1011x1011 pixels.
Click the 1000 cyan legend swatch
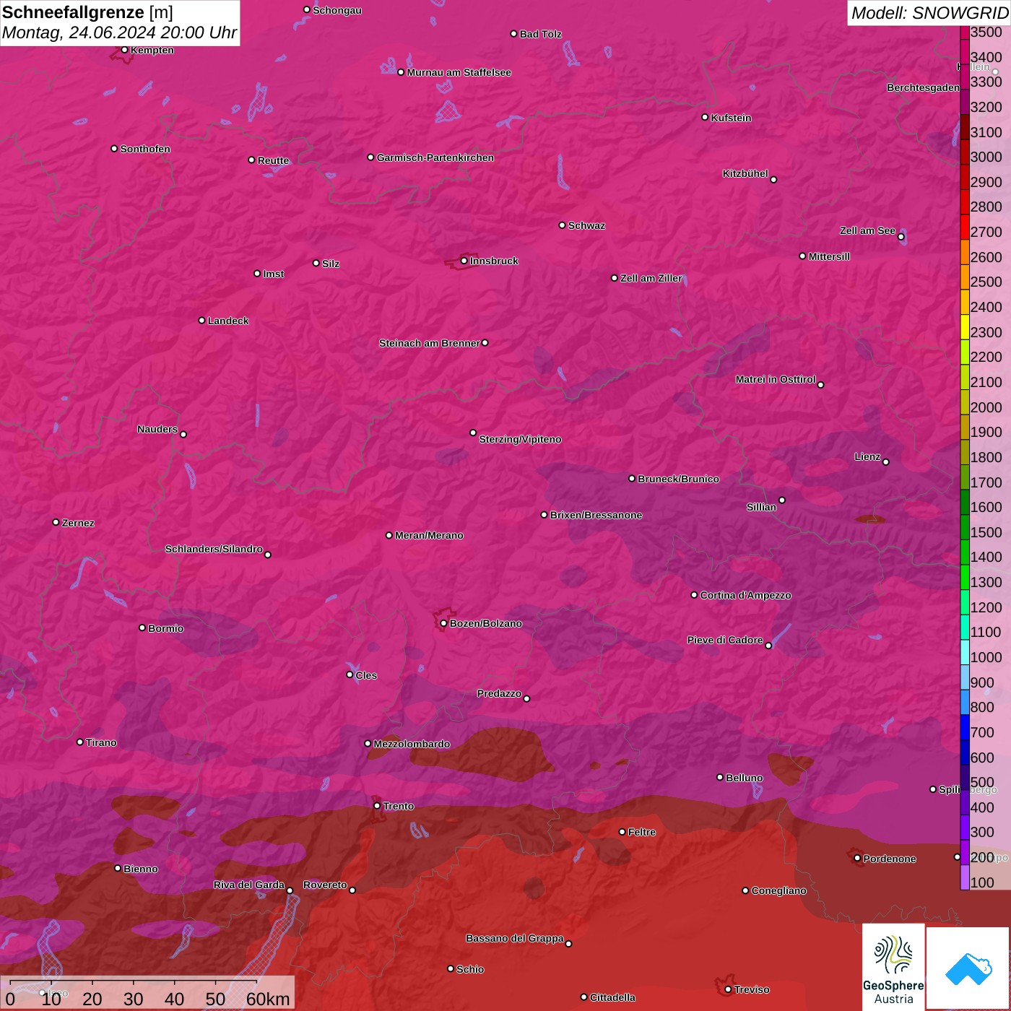point(965,651)
